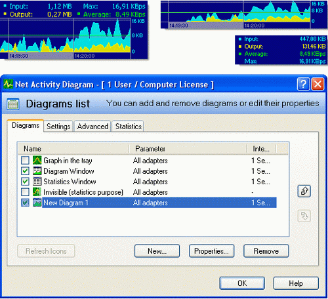
Task: Click Input 447,00 KB in statistics window
Action: [x=312, y=39]
